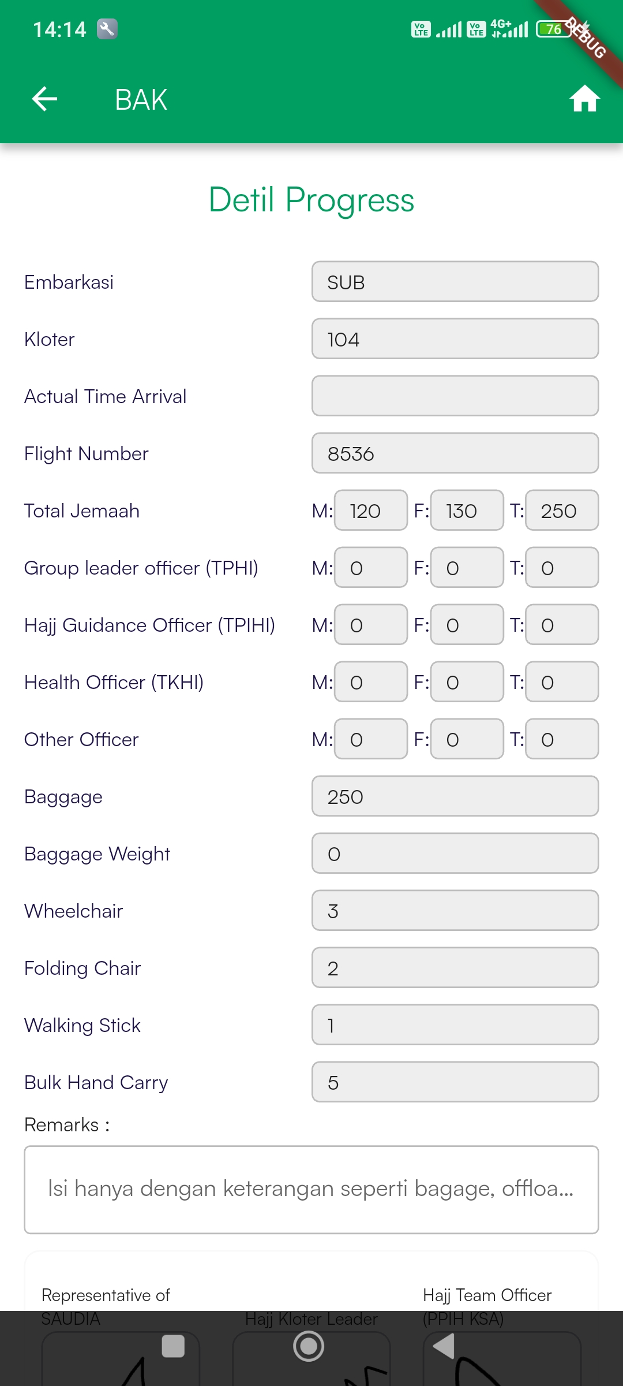This screenshot has width=623, height=1386.
Task: Tap the wrench icon in status bar
Action: tap(107, 29)
